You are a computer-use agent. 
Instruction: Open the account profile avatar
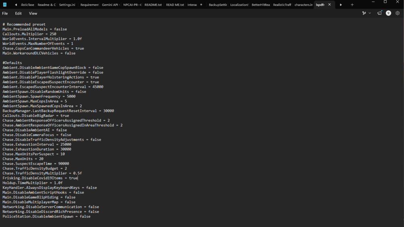pos(388,13)
